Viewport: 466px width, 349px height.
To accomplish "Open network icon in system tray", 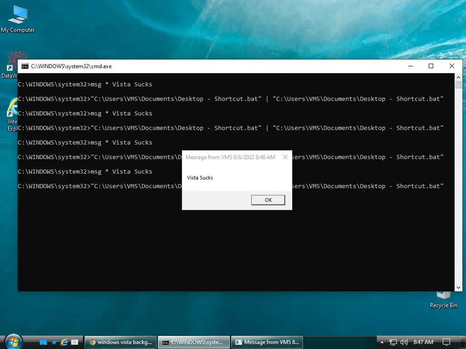I will (393, 342).
